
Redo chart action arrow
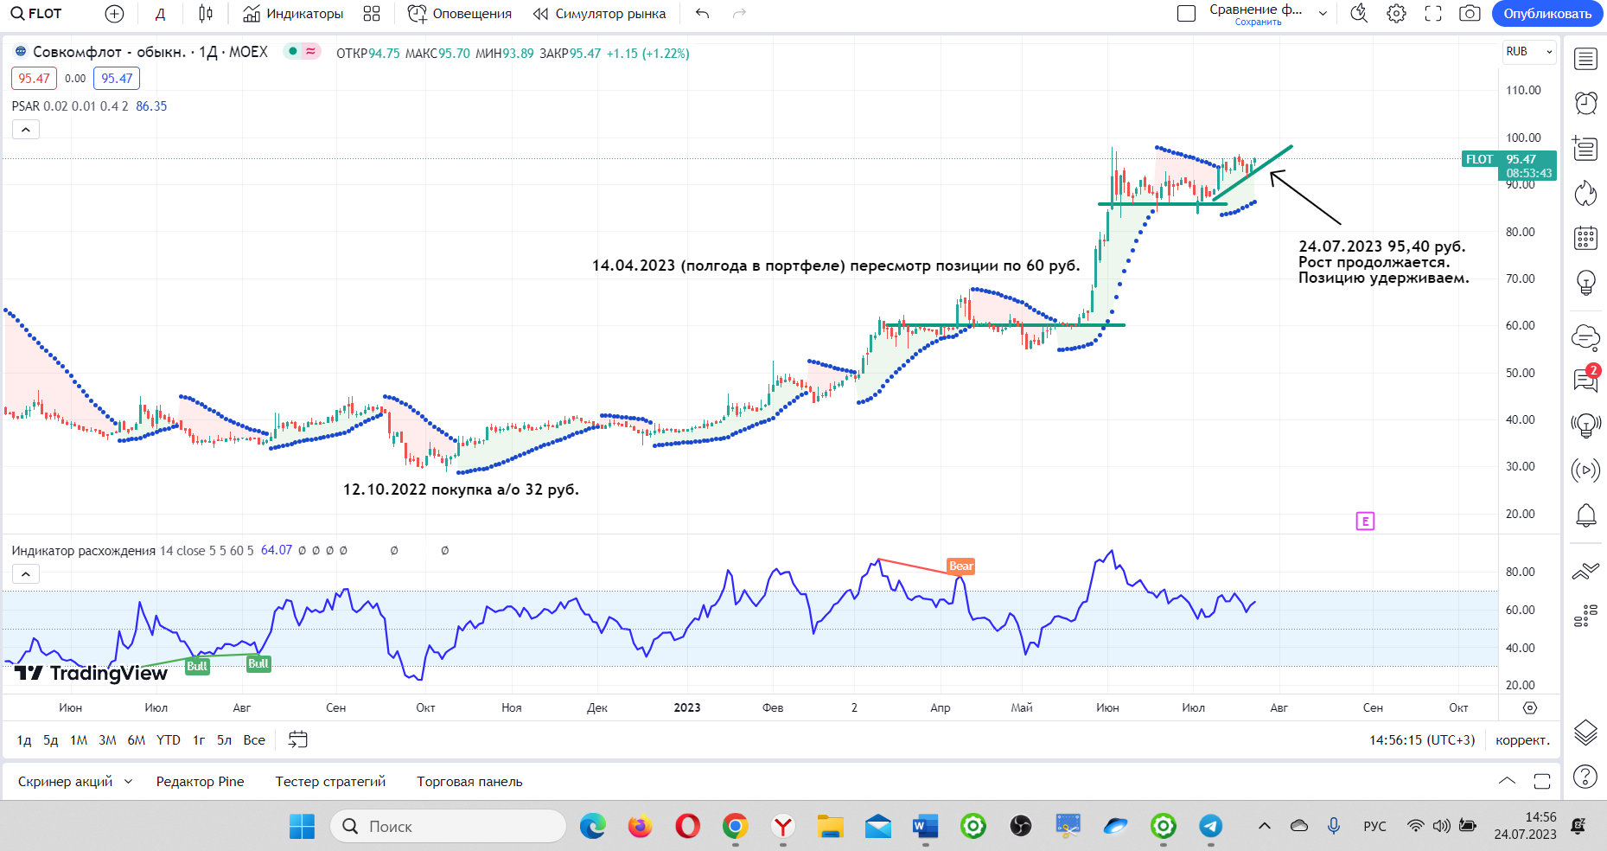(x=739, y=14)
